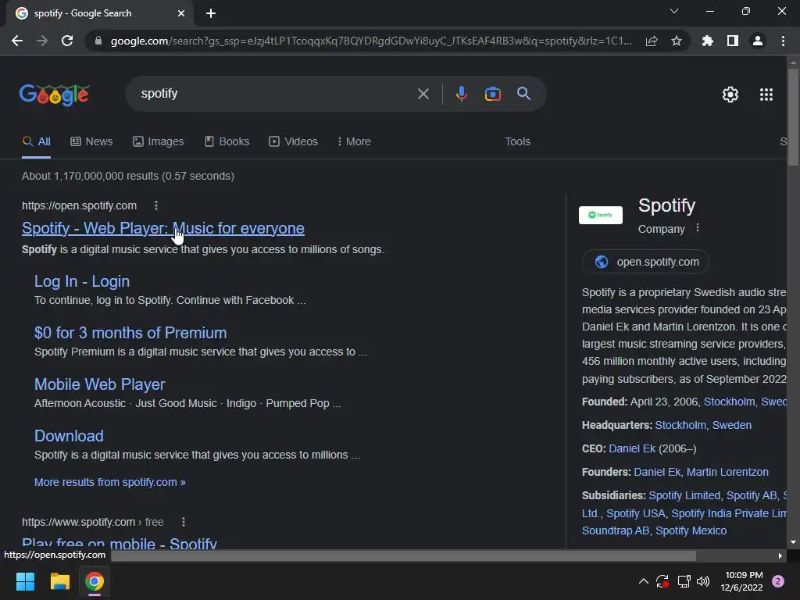Open options for www.spotify.com free result
Screen dimensions: 800x600
coord(183,522)
